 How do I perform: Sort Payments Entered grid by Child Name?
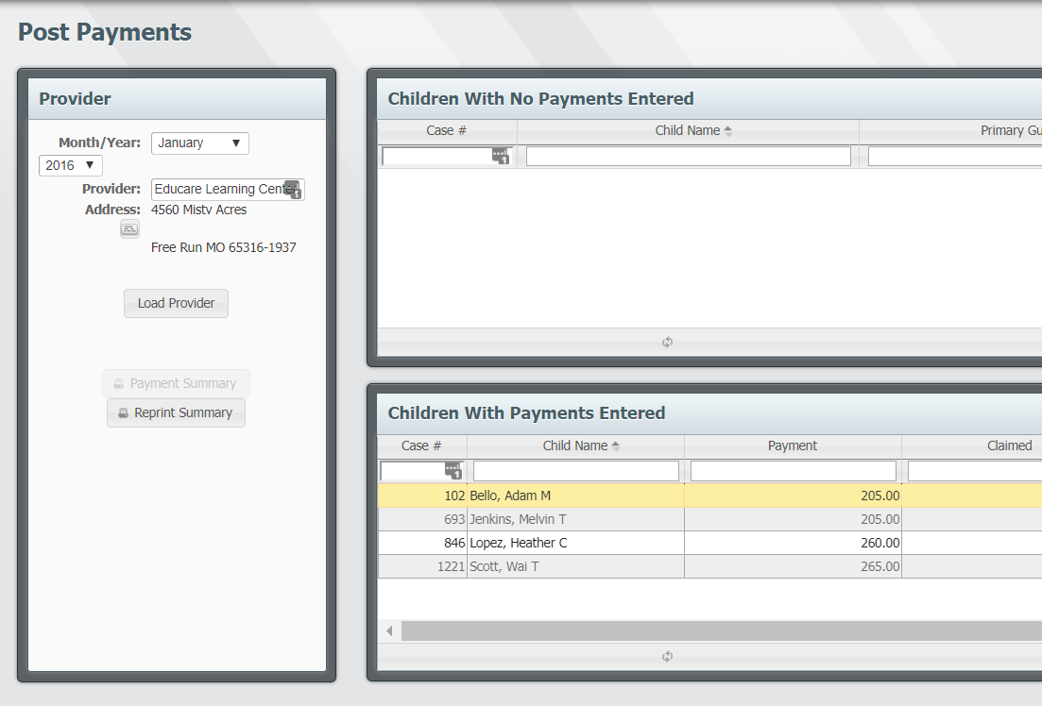(x=575, y=445)
